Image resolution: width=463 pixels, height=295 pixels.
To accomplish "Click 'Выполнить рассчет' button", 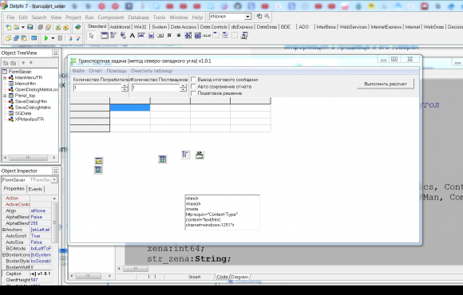I will click(386, 84).
